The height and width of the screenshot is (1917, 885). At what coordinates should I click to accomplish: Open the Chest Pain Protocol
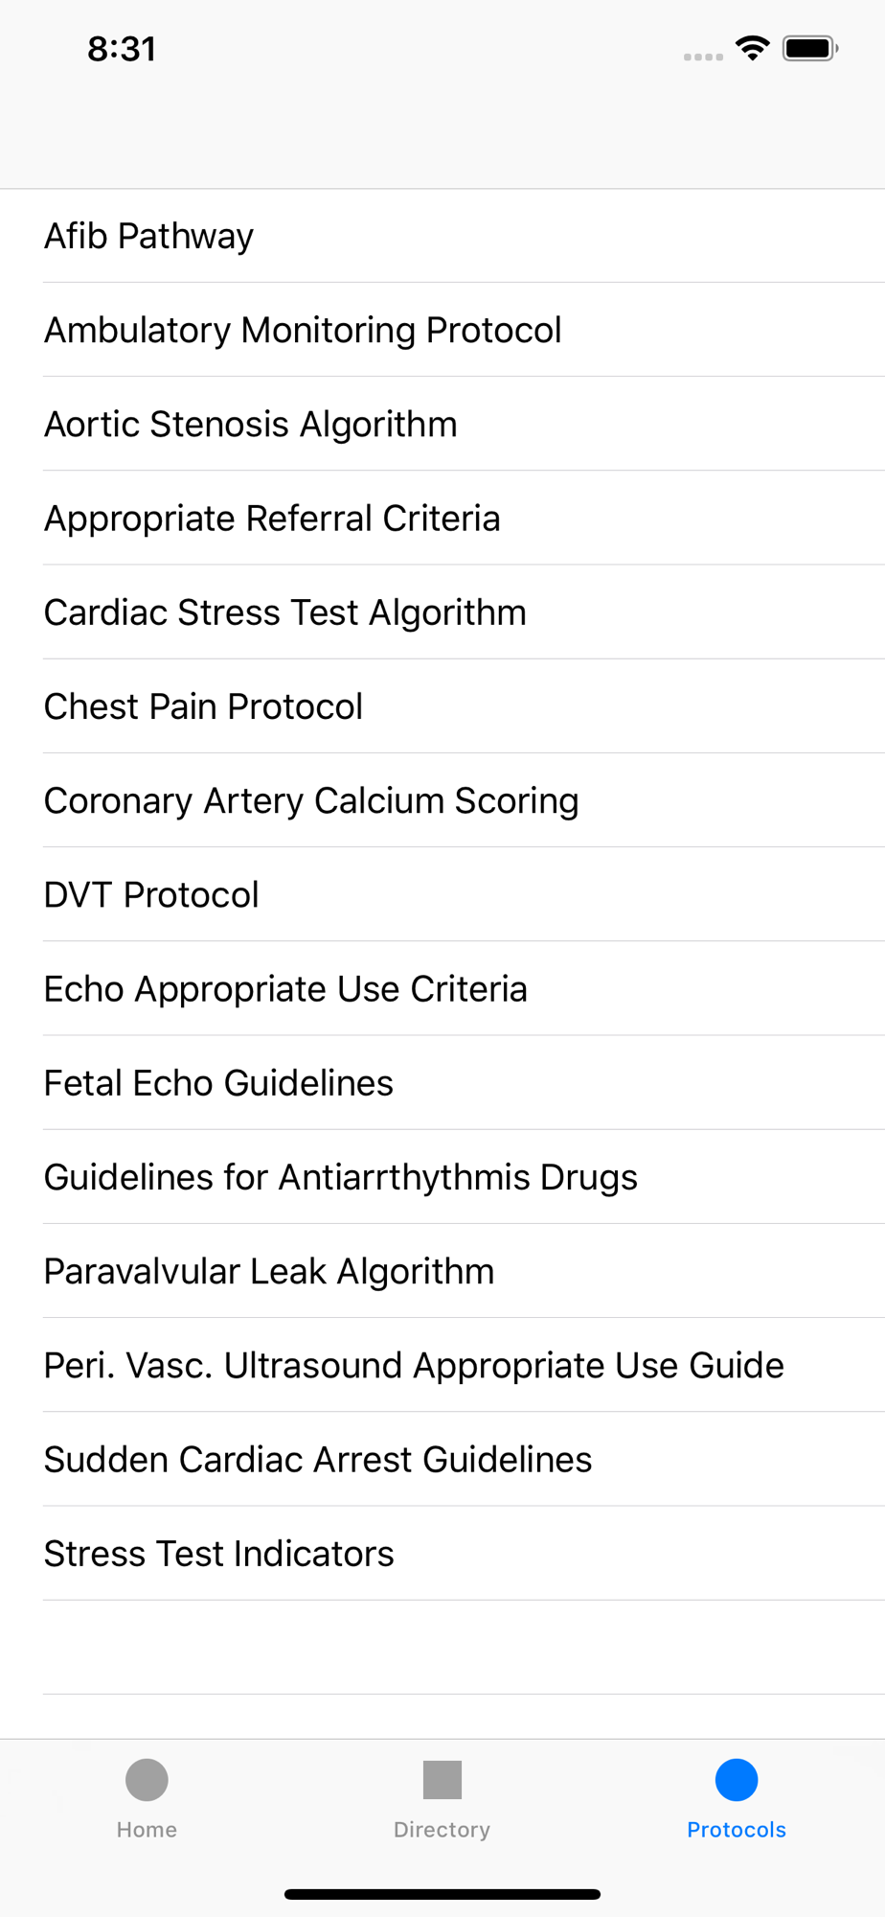[442, 706]
